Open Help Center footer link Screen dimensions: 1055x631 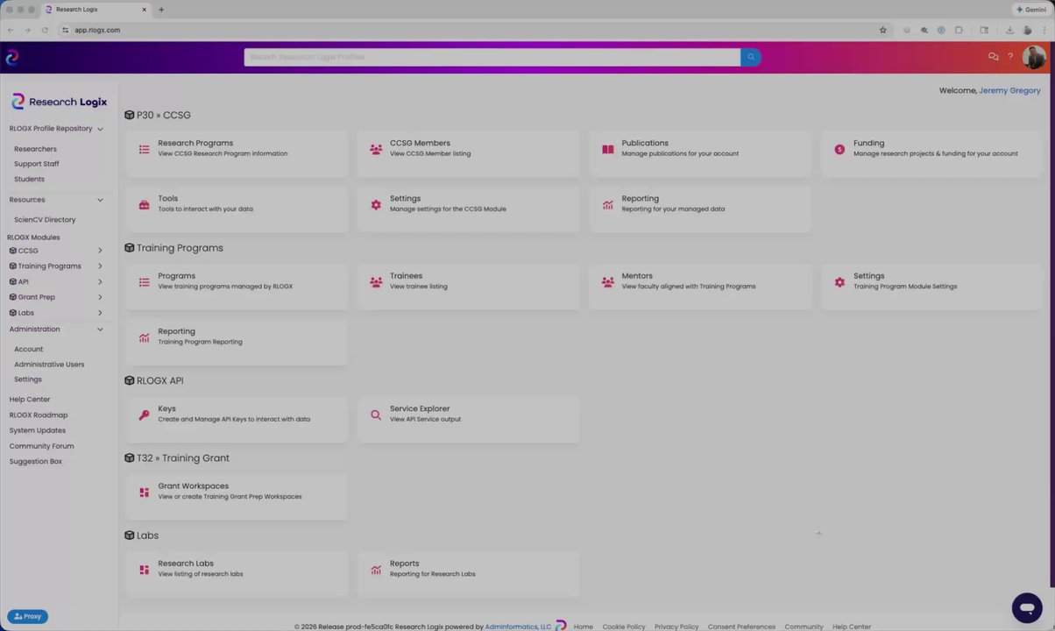pyautogui.click(x=852, y=627)
